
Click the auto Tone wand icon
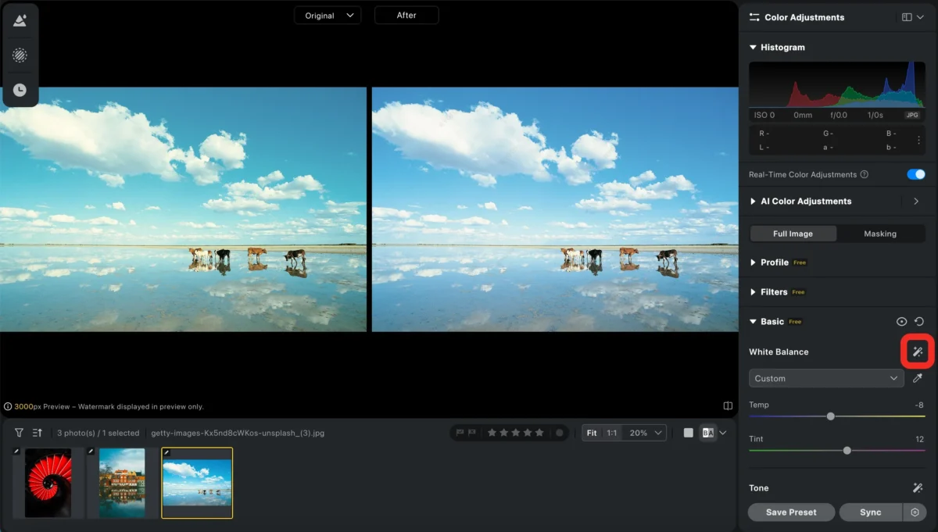tap(917, 487)
